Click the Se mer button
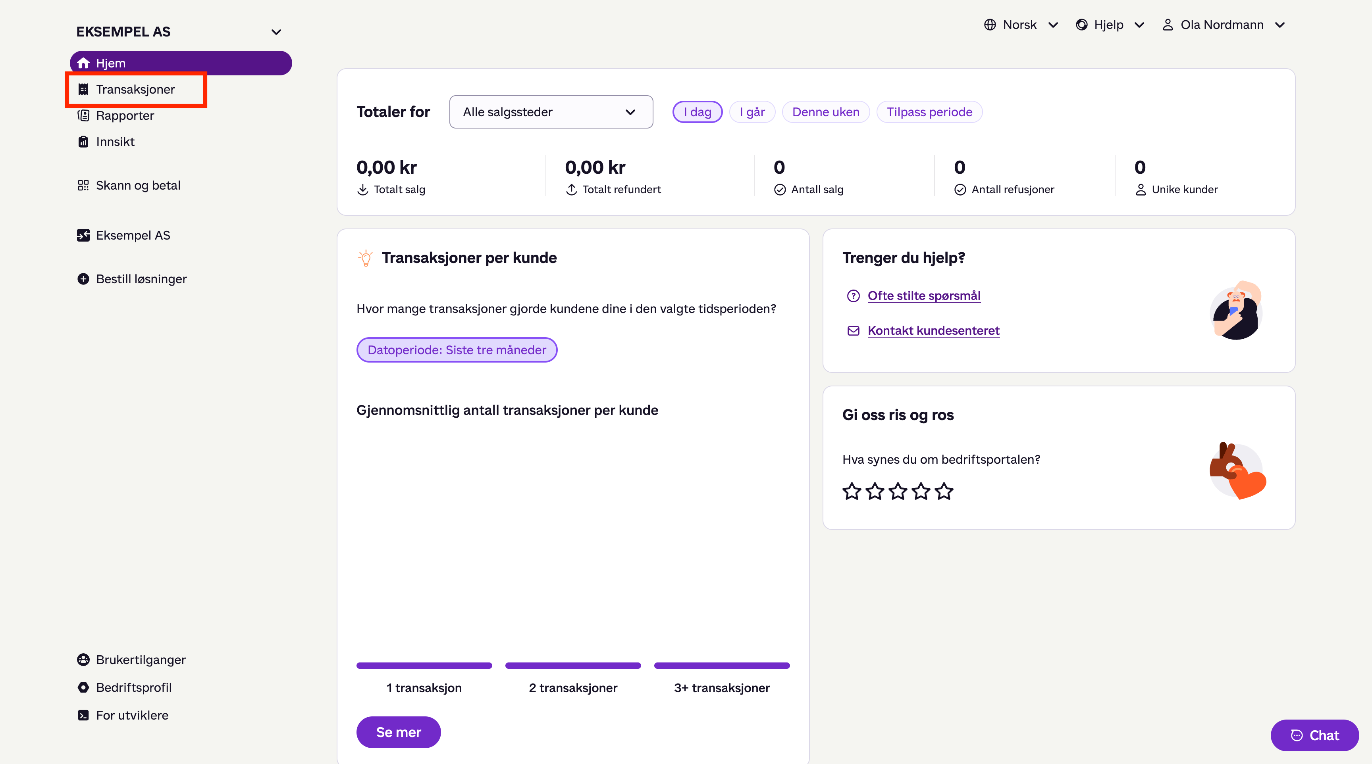 click(x=399, y=732)
